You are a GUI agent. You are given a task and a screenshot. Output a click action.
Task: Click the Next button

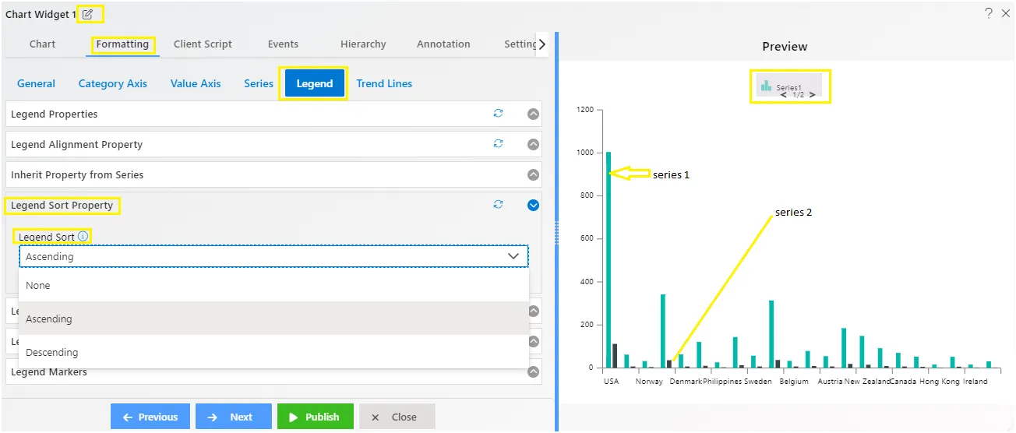click(234, 417)
